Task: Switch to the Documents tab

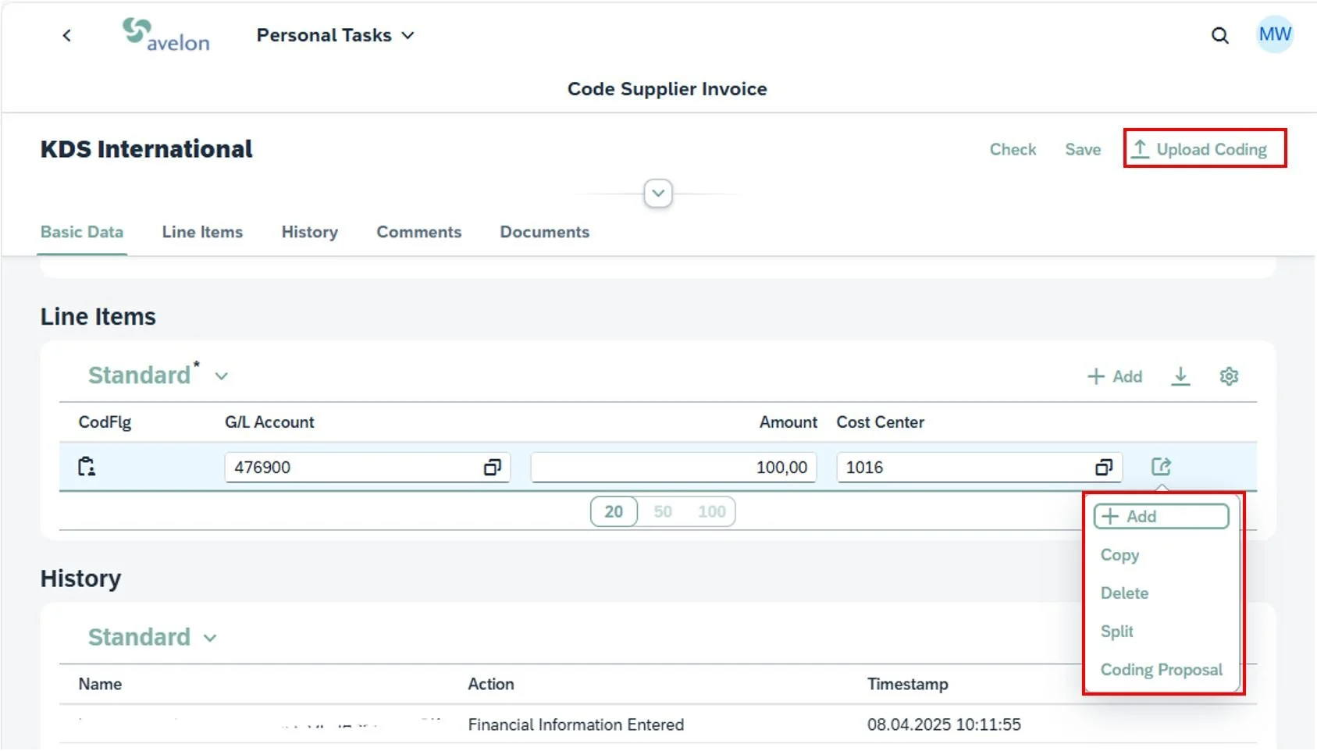Action: 544,232
